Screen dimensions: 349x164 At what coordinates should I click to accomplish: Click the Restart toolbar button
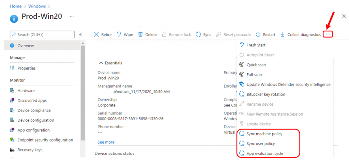click(x=265, y=34)
